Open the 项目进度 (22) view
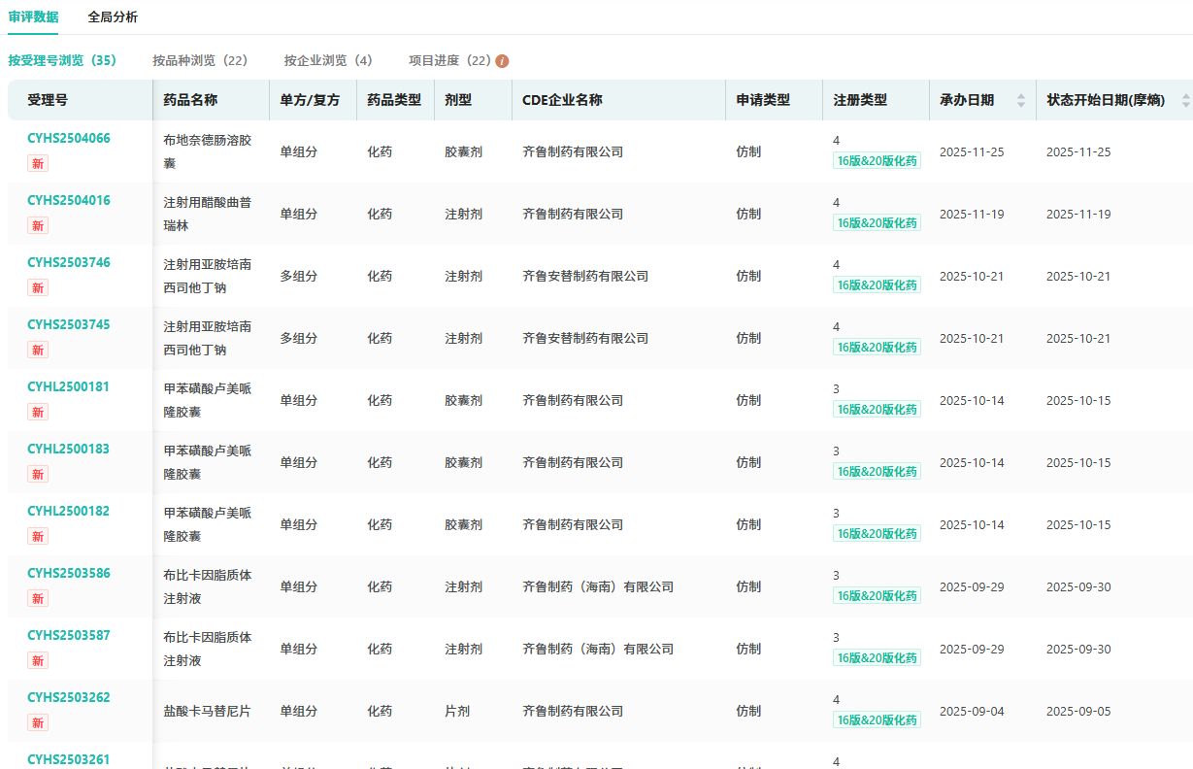This screenshot has height=769, width=1193. pyautogui.click(x=449, y=60)
